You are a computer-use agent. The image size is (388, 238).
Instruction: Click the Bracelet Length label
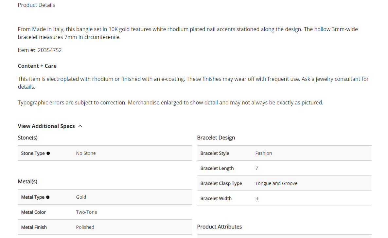pos(217,168)
